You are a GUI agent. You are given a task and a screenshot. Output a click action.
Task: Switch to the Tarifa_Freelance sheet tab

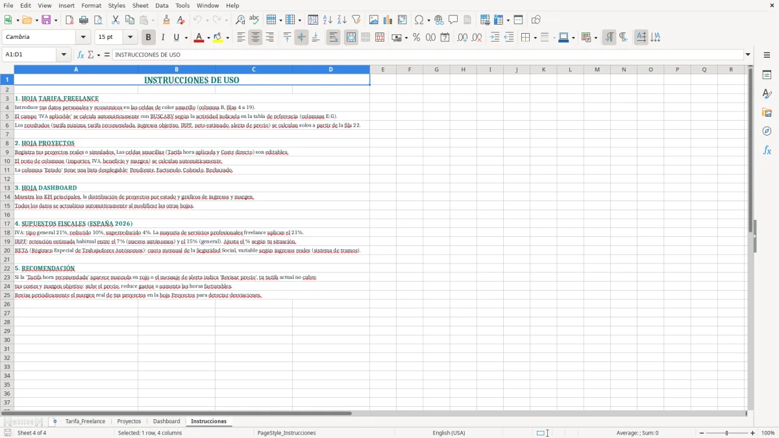pos(85,421)
